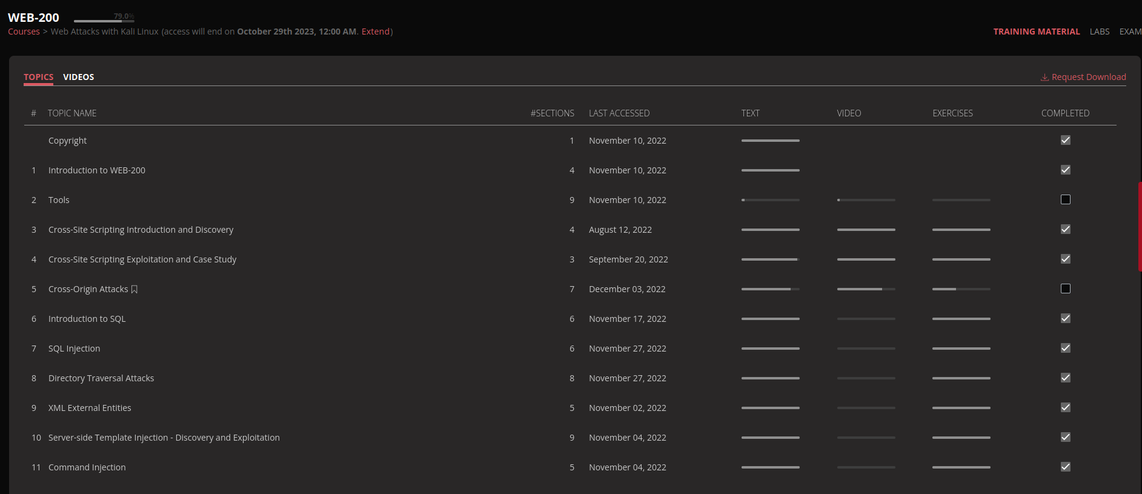The width and height of the screenshot is (1142, 494).
Task: Open the XML External Entities topic
Action: [90, 408]
